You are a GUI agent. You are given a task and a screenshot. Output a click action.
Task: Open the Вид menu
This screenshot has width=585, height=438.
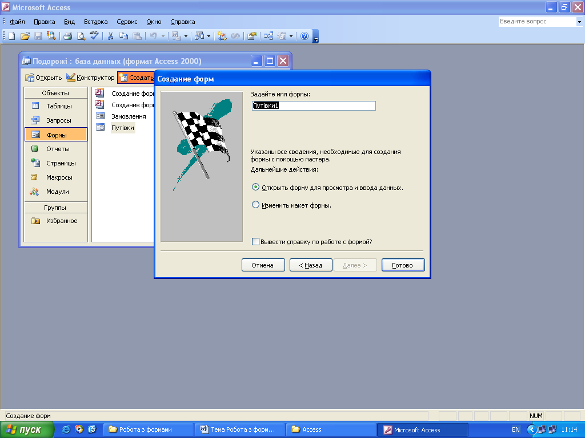coord(69,22)
